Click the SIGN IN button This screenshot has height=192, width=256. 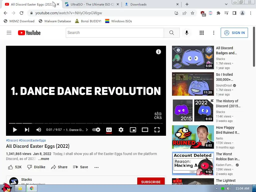click(x=234, y=33)
